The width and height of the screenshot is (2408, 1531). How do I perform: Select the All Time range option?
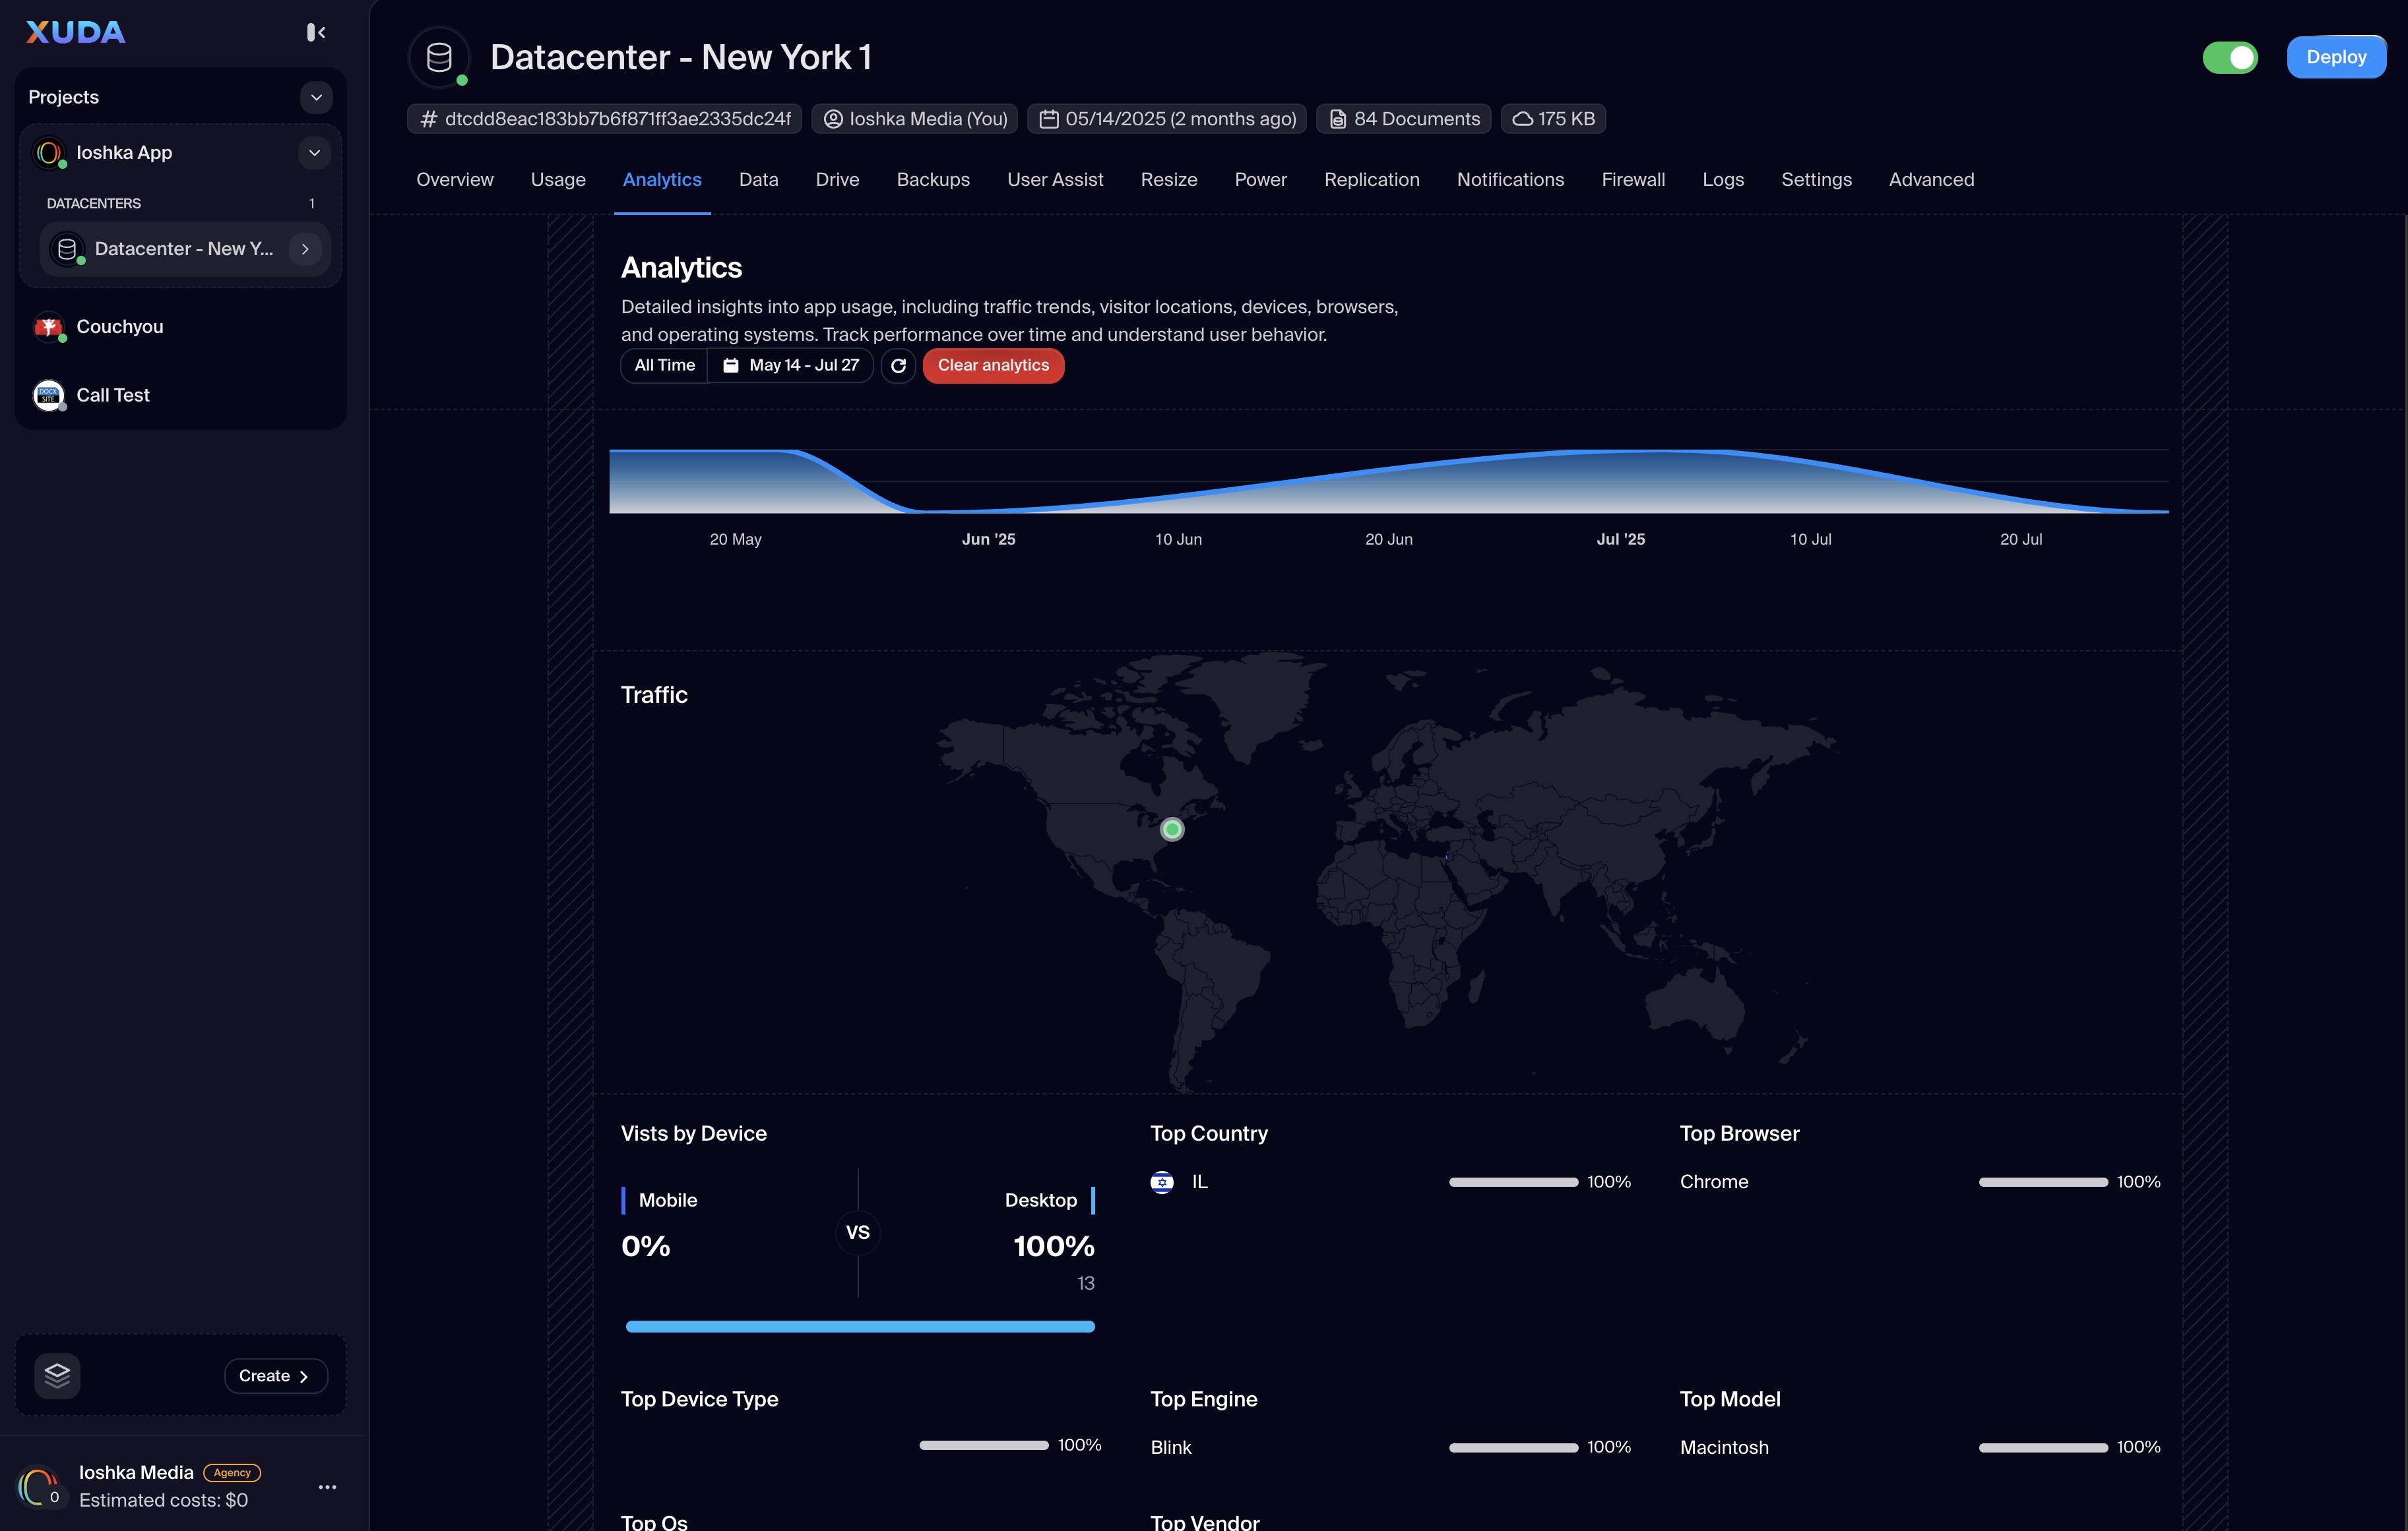(664, 366)
